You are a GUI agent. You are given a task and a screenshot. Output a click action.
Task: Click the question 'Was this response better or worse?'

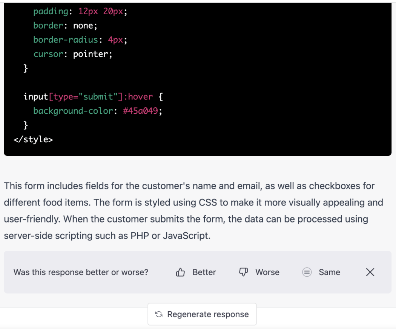click(81, 272)
